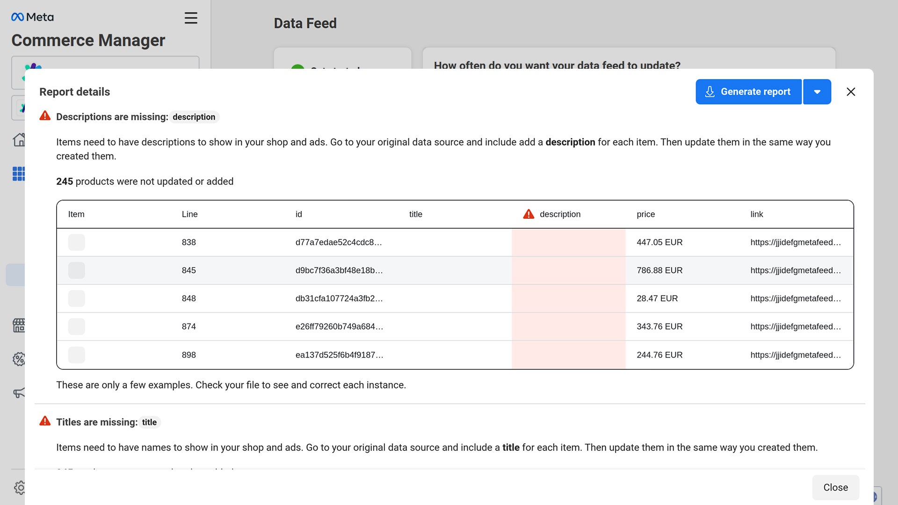Screen dimensions: 898x505
Task: Open the promotions badge sidebar icon
Action: [x=19, y=359]
